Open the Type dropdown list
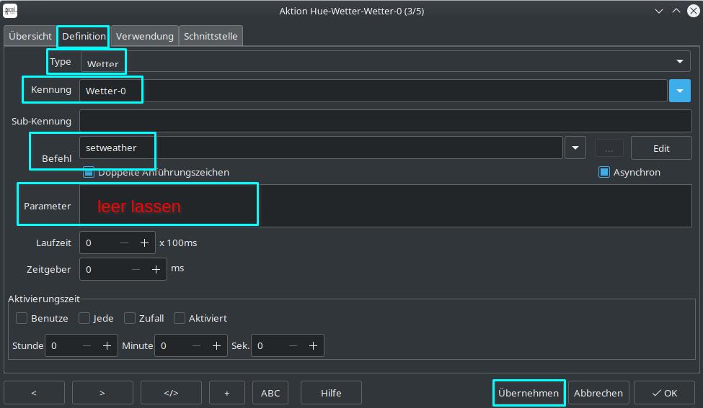The image size is (703, 408). pos(679,62)
